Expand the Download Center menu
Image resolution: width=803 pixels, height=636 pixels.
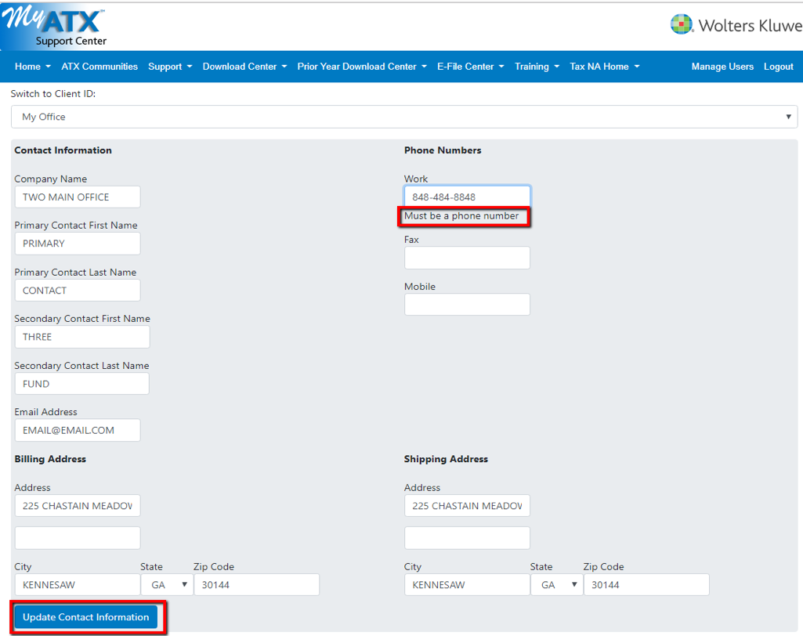click(244, 67)
